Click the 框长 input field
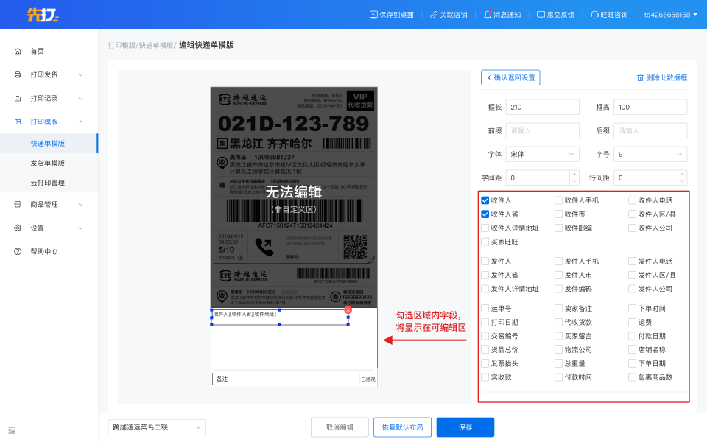The width and height of the screenshot is (707, 442). (x=542, y=107)
